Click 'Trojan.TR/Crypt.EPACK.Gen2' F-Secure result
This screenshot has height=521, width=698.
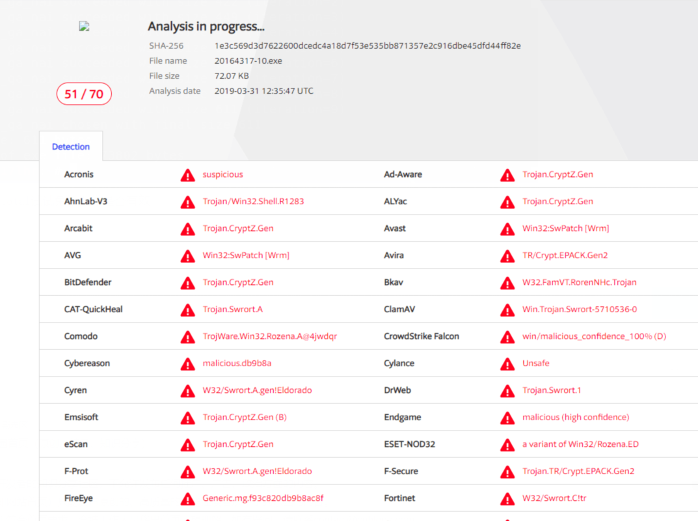[x=578, y=471]
